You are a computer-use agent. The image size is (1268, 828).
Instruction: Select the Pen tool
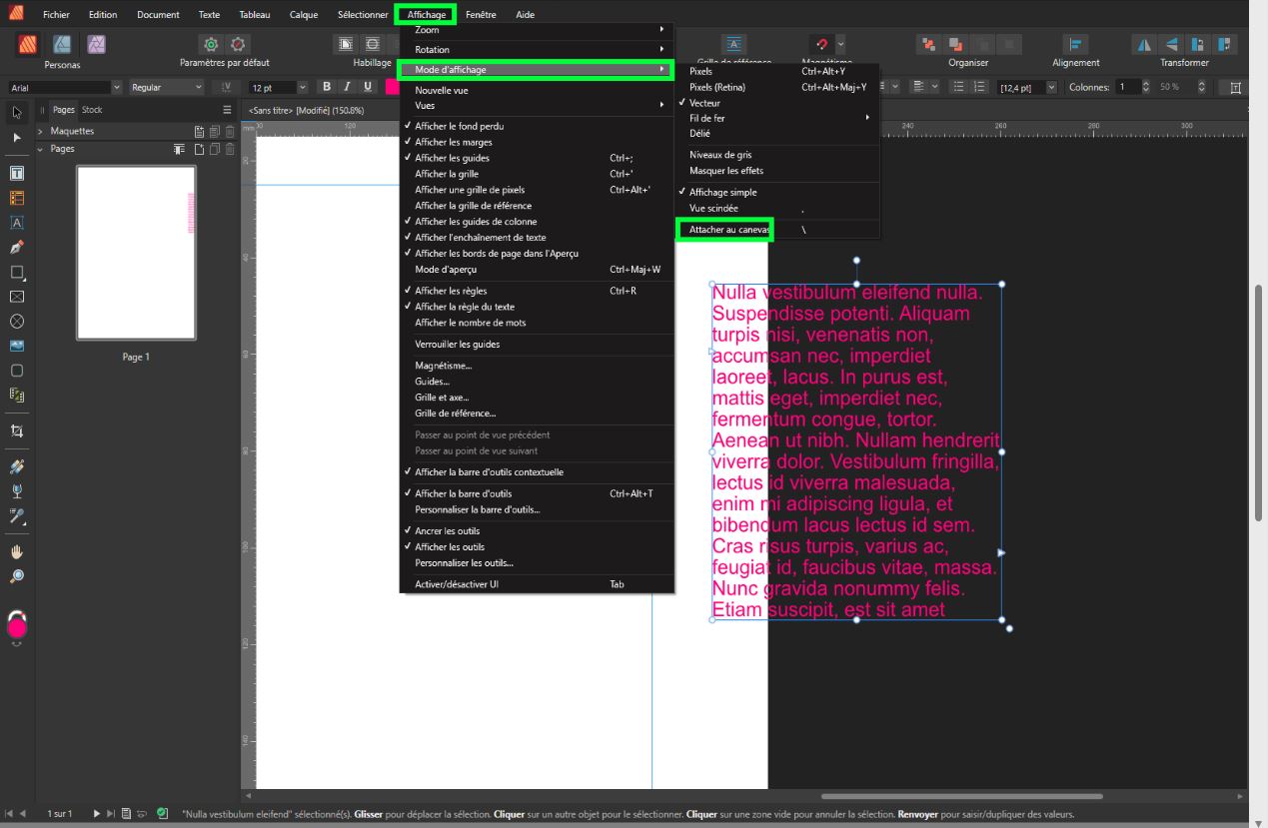pyautogui.click(x=17, y=247)
